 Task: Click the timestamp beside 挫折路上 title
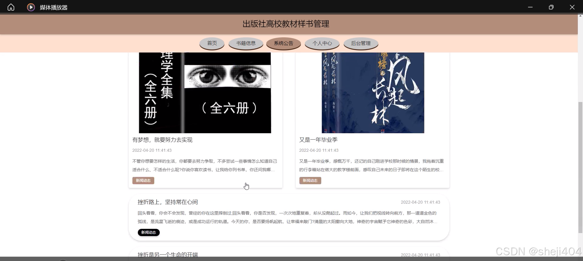click(x=420, y=202)
